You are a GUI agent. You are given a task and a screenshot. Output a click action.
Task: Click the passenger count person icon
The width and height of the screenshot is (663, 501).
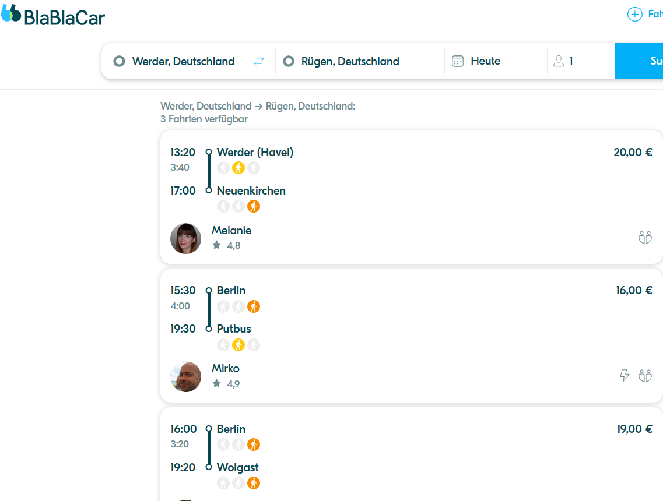(x=559, y=61)
